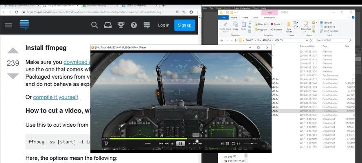Reload the browser page
Screen dimensions: 362x163
[x=16, y=12]
